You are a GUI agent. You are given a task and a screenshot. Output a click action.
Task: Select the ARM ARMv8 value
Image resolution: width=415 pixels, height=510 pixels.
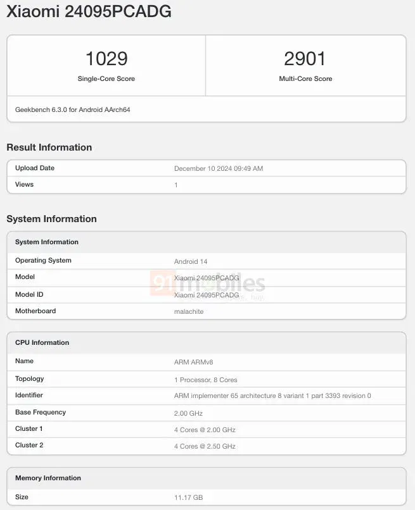point(193,362)
